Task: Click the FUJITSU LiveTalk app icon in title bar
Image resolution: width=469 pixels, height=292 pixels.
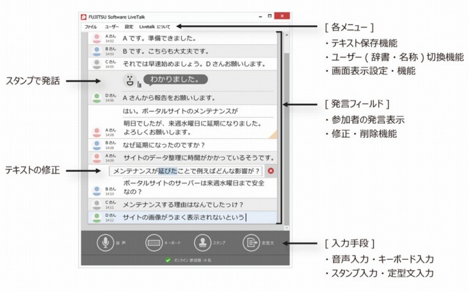Action: pos(84,17)
